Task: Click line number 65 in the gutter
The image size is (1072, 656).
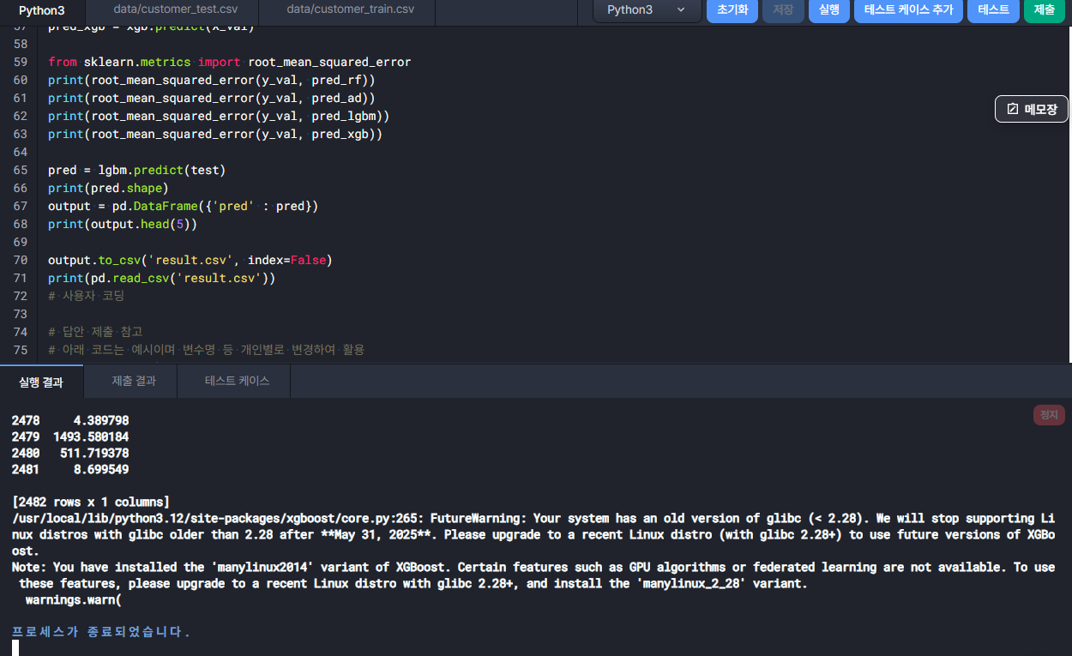Action: pyautogui.click(x=20, y=170)
